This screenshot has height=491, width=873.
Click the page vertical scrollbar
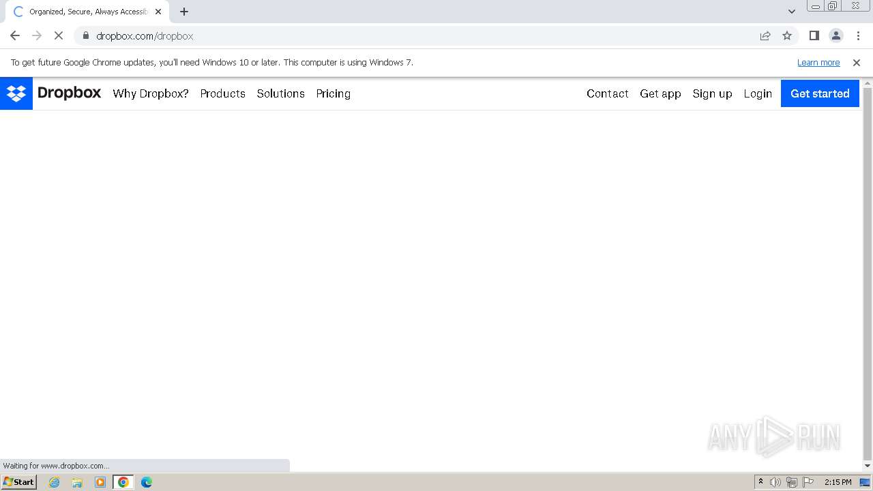(868, 273)
